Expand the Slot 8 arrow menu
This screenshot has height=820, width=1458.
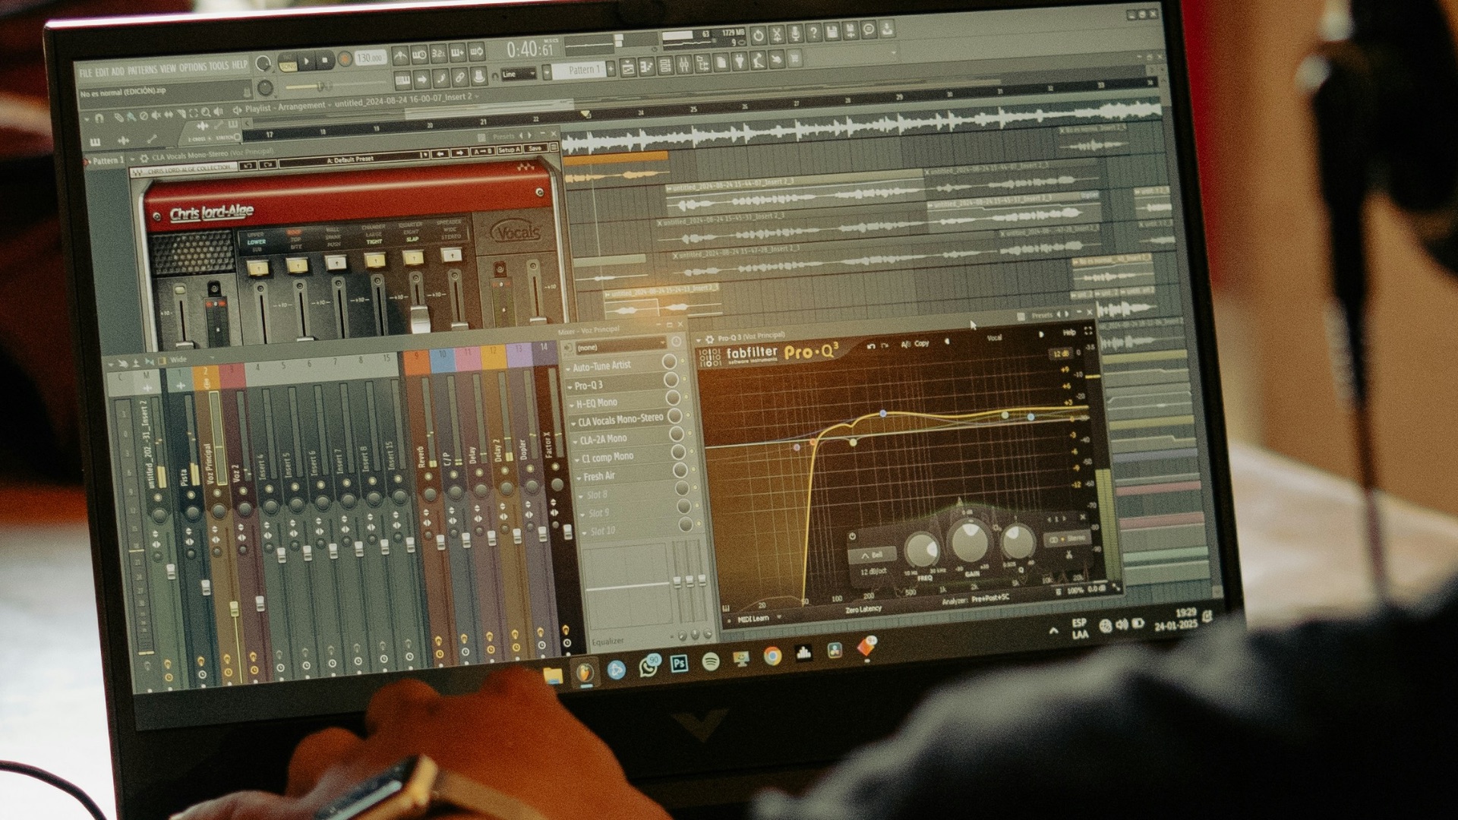(581, 497)
